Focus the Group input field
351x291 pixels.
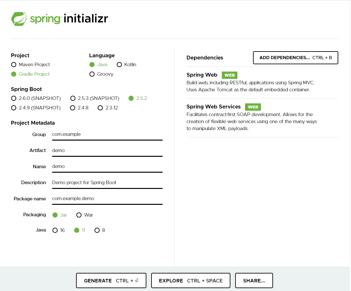(107, 135)
